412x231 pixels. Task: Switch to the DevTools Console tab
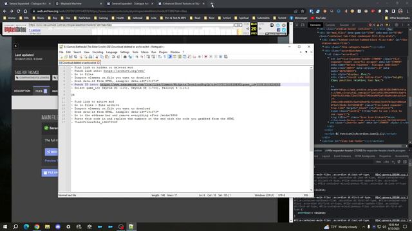click(330, 25)
